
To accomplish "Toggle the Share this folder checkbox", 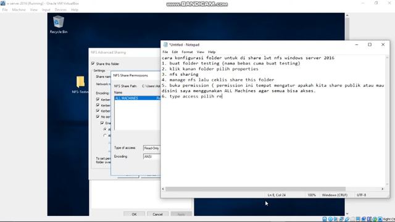I will tap(93, 64).
